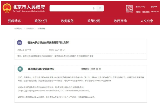
Task: Open the 要闻动态 navigation tab
Action: tap(14, 21)
